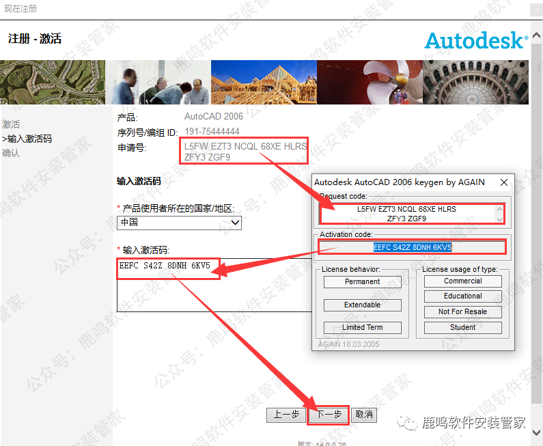Image resolution: width=543 pixels, height=446 pixels.
Task: Choose the Extendable license behavior
Action: [362, 305]
